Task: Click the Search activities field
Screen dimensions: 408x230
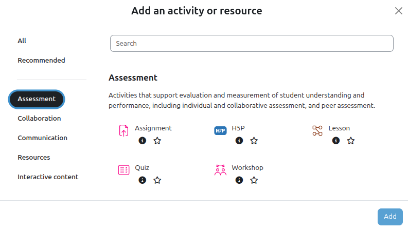Action: click(x=252, y=44)
